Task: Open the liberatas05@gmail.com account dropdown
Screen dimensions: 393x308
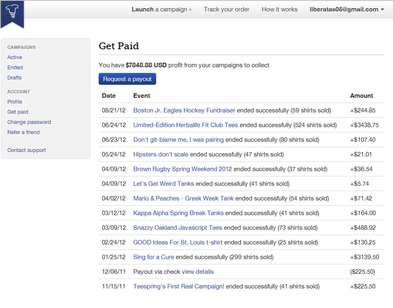Action: (x=347, y=9)
